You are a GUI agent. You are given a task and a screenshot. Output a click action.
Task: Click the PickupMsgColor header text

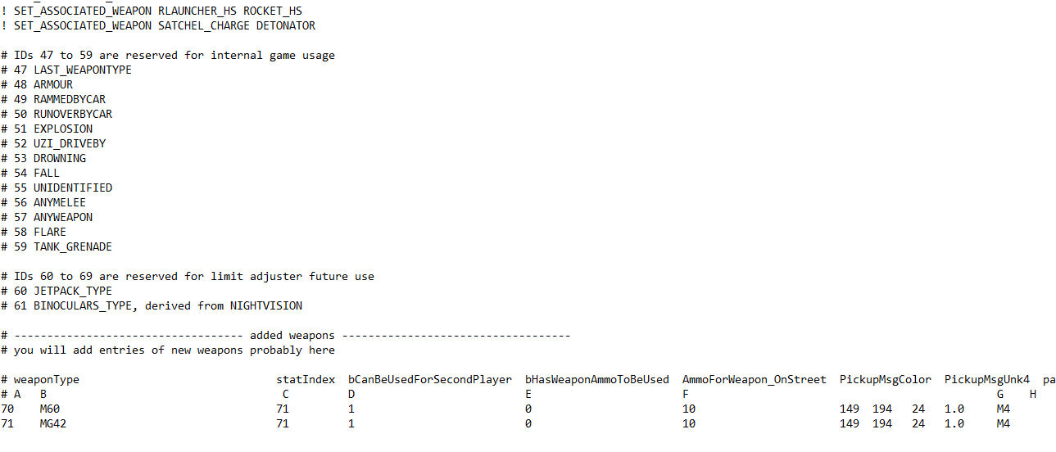[x=885, y=380]
